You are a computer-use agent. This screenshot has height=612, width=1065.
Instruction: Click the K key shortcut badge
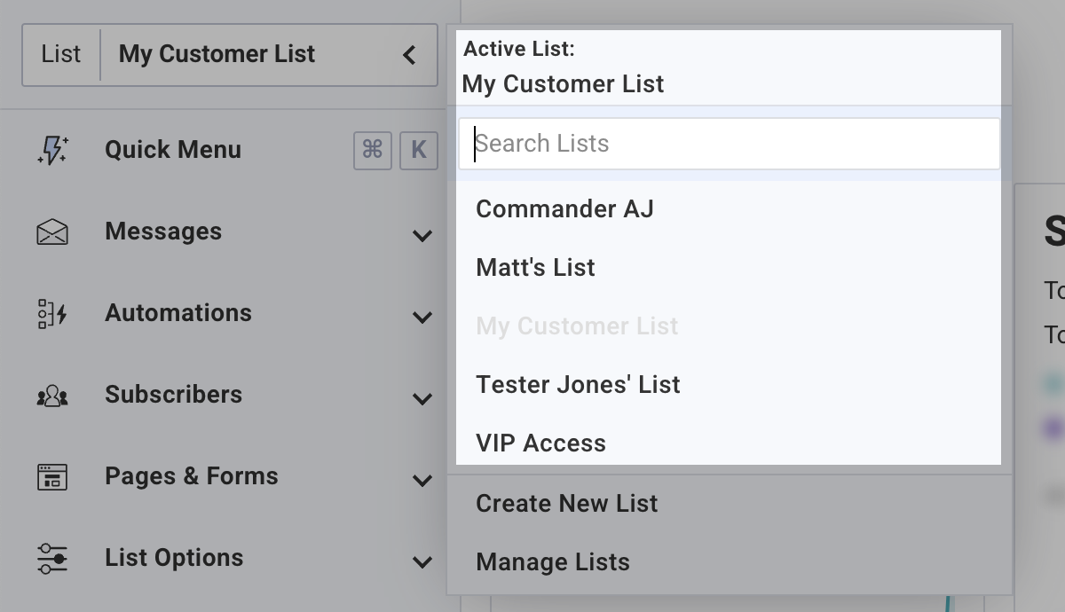[419, 150]
